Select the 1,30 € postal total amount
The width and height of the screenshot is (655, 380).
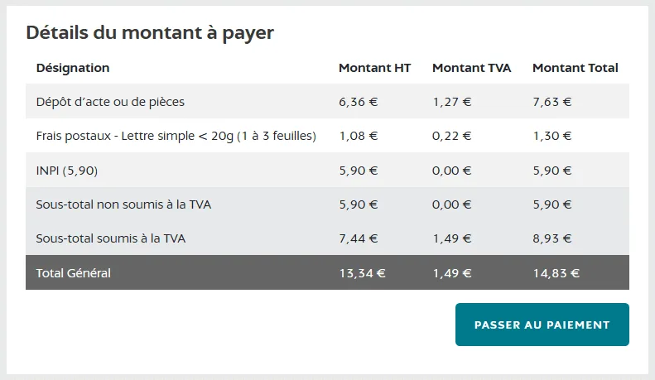tap(552, 137)
